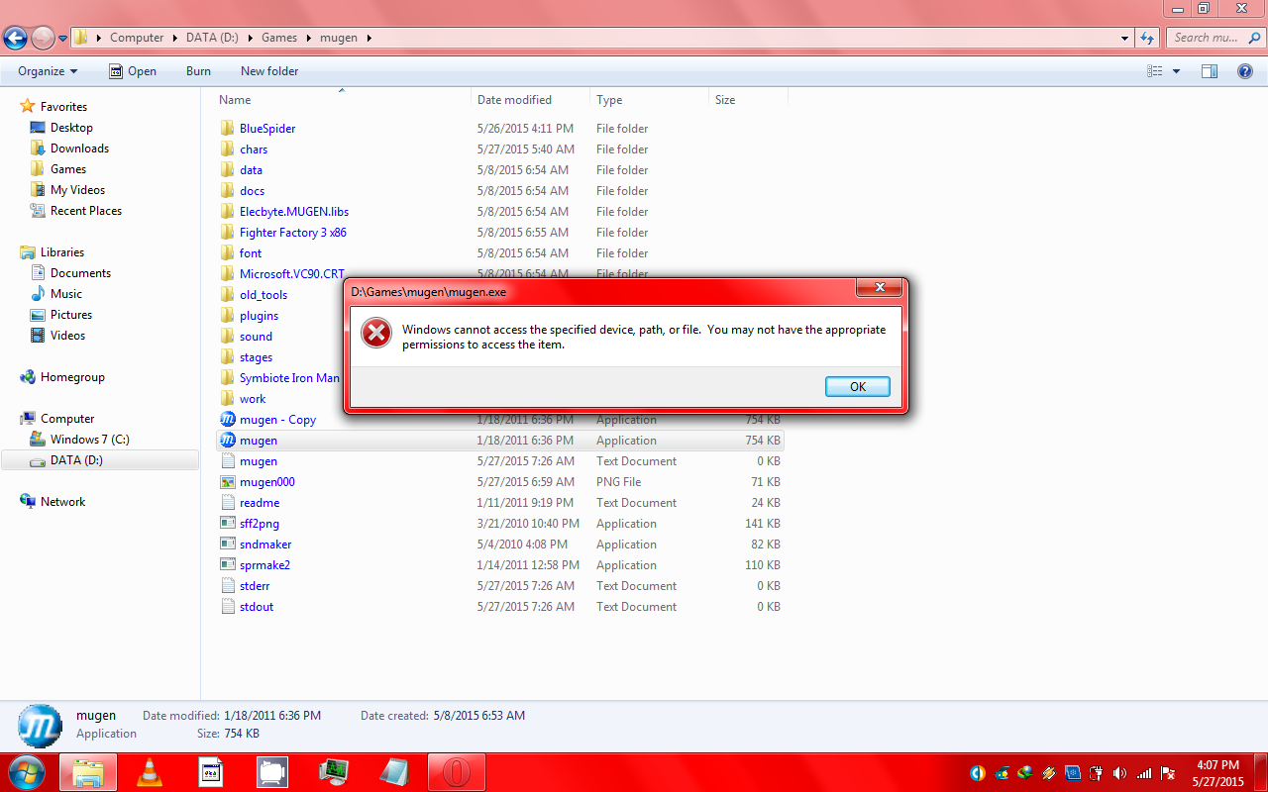Screen dimensions: 1268x792
Task: Refresh the address bar location
Action: click(1148, 38)
